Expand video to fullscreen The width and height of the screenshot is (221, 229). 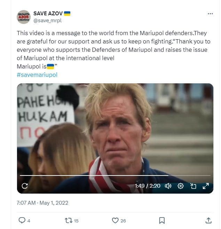tap(206, 186)
